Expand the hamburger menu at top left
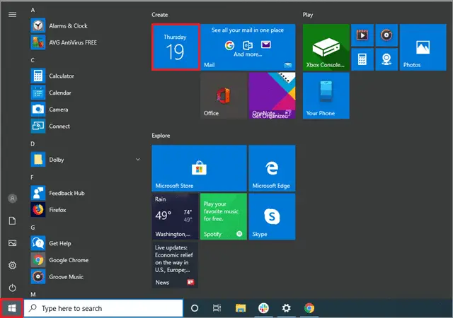The width and height of the screenshot is (453, 318). (13, 14)
